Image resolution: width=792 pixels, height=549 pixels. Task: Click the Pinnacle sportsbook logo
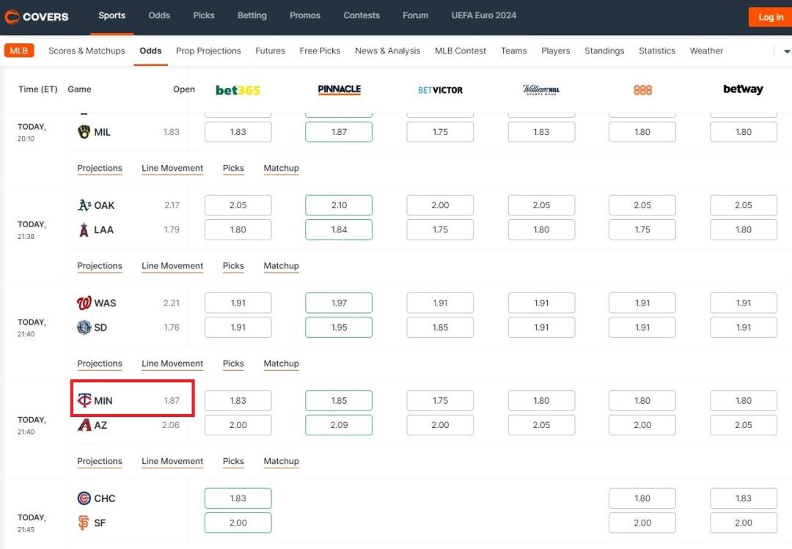[340, 89]
